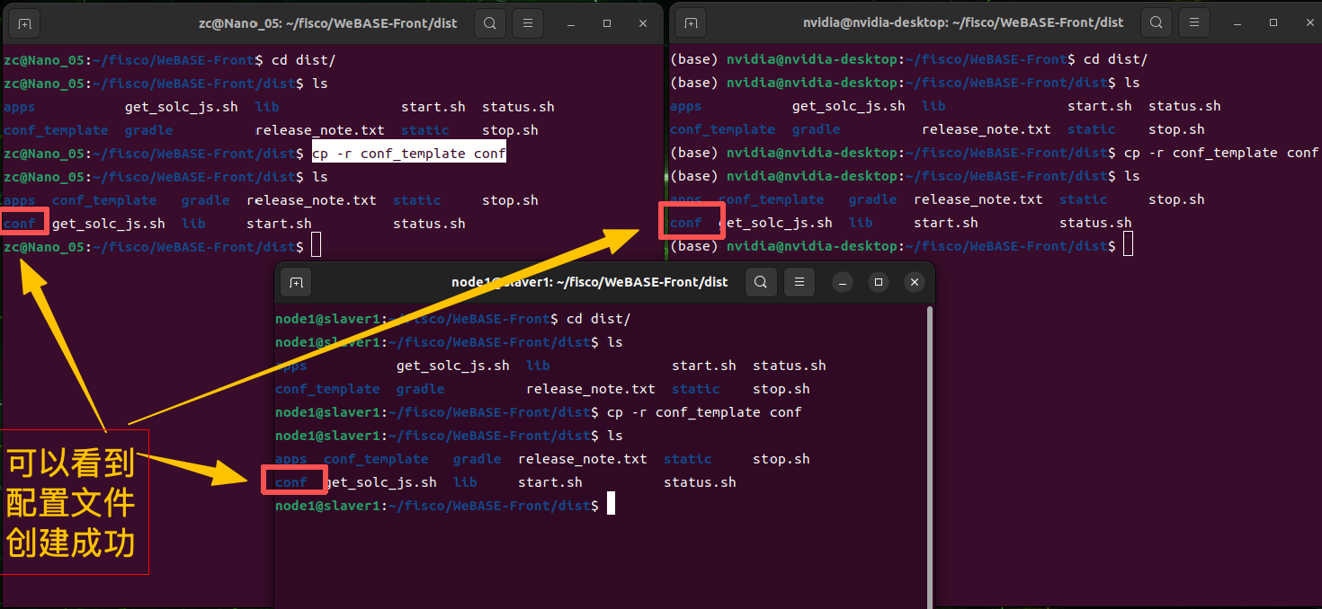Click cursor prompt in node1@slaver1 terminal
The image size is (1322, 609).
tap(612, 505)
